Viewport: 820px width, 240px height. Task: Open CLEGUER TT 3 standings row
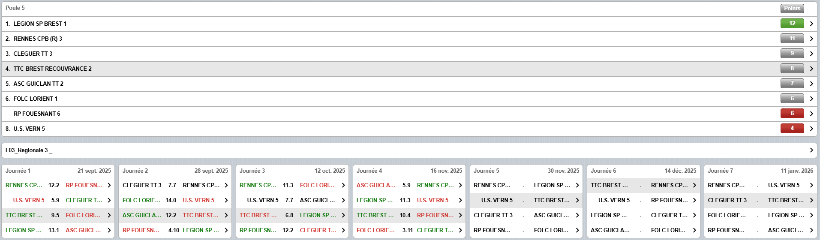click(x=33, y=54)
